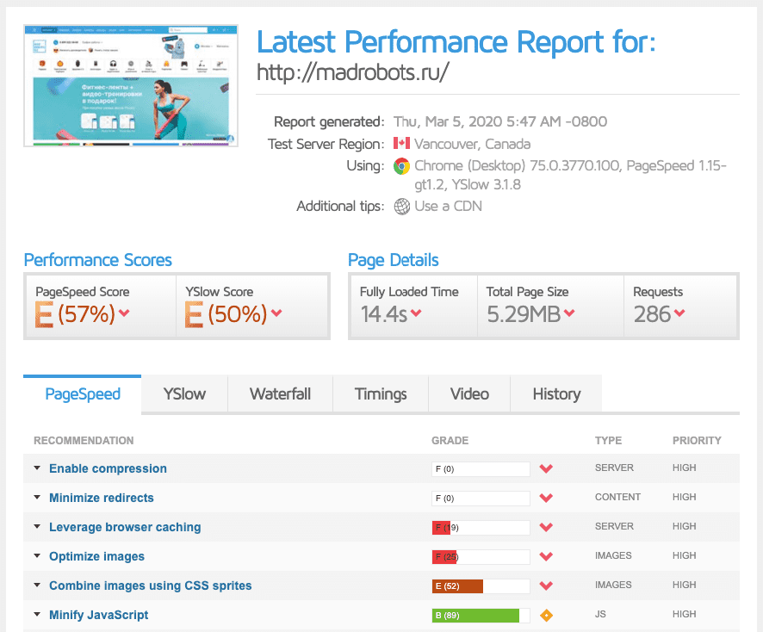Click the red arrow beside Optimize images grade
Screen dimensions: 763x632
(x=545, y=557)
